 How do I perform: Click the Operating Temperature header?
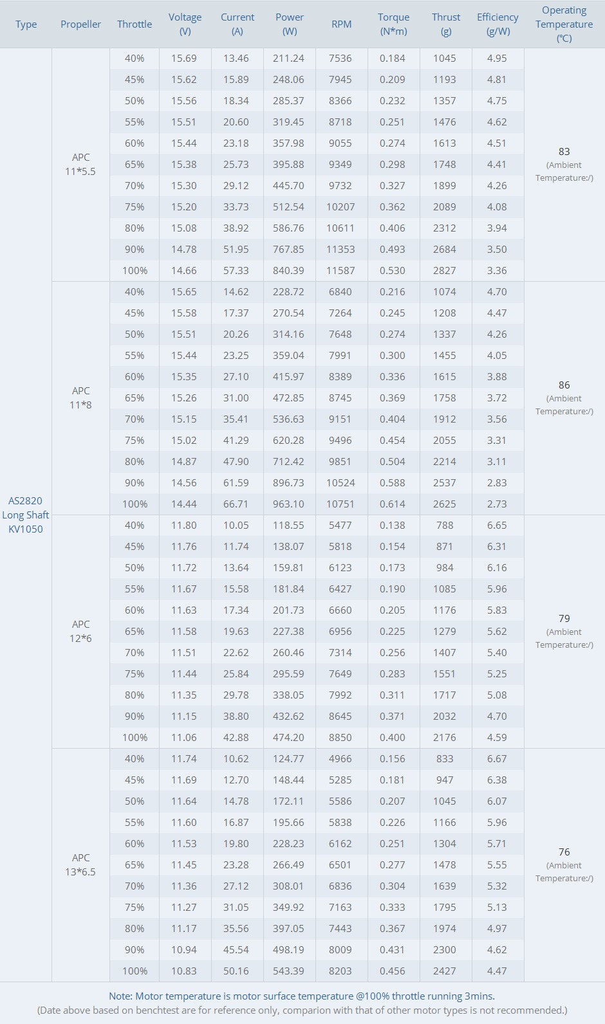click(x=564, y=24)
